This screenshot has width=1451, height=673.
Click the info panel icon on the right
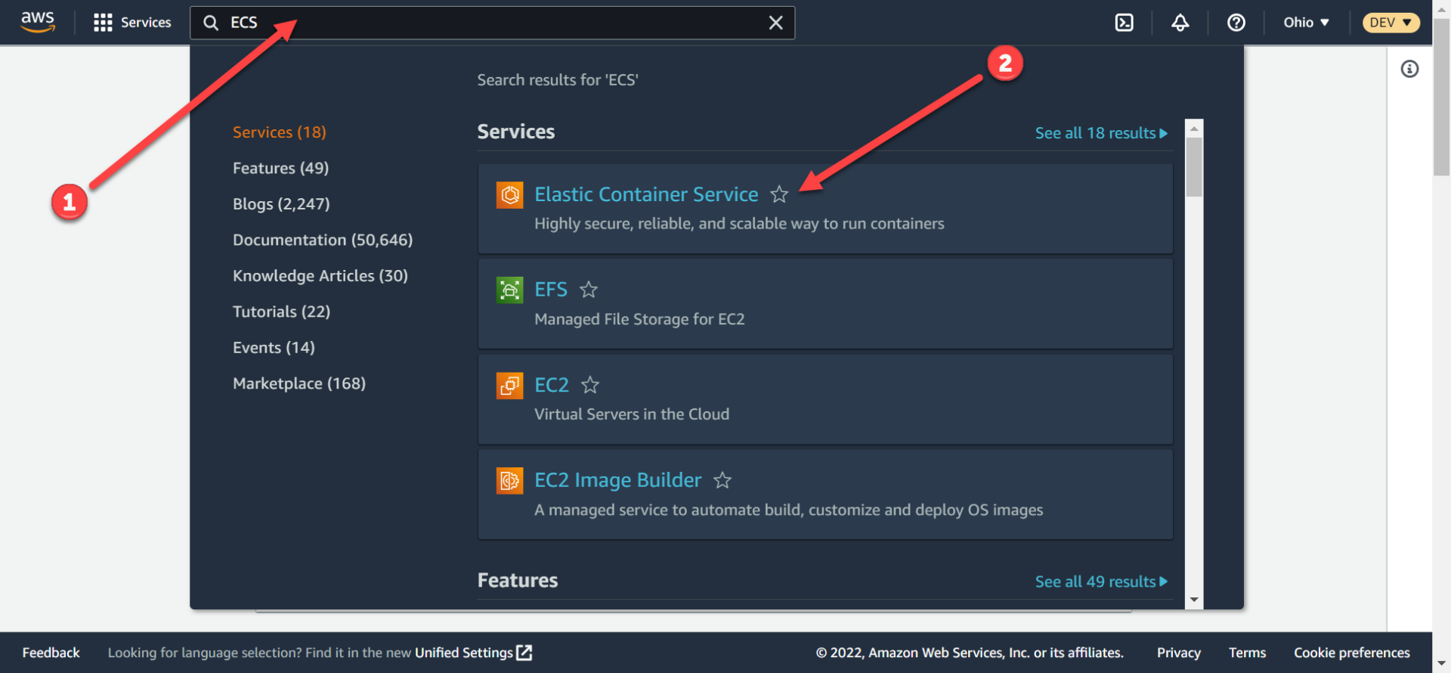click(1409, 69)
